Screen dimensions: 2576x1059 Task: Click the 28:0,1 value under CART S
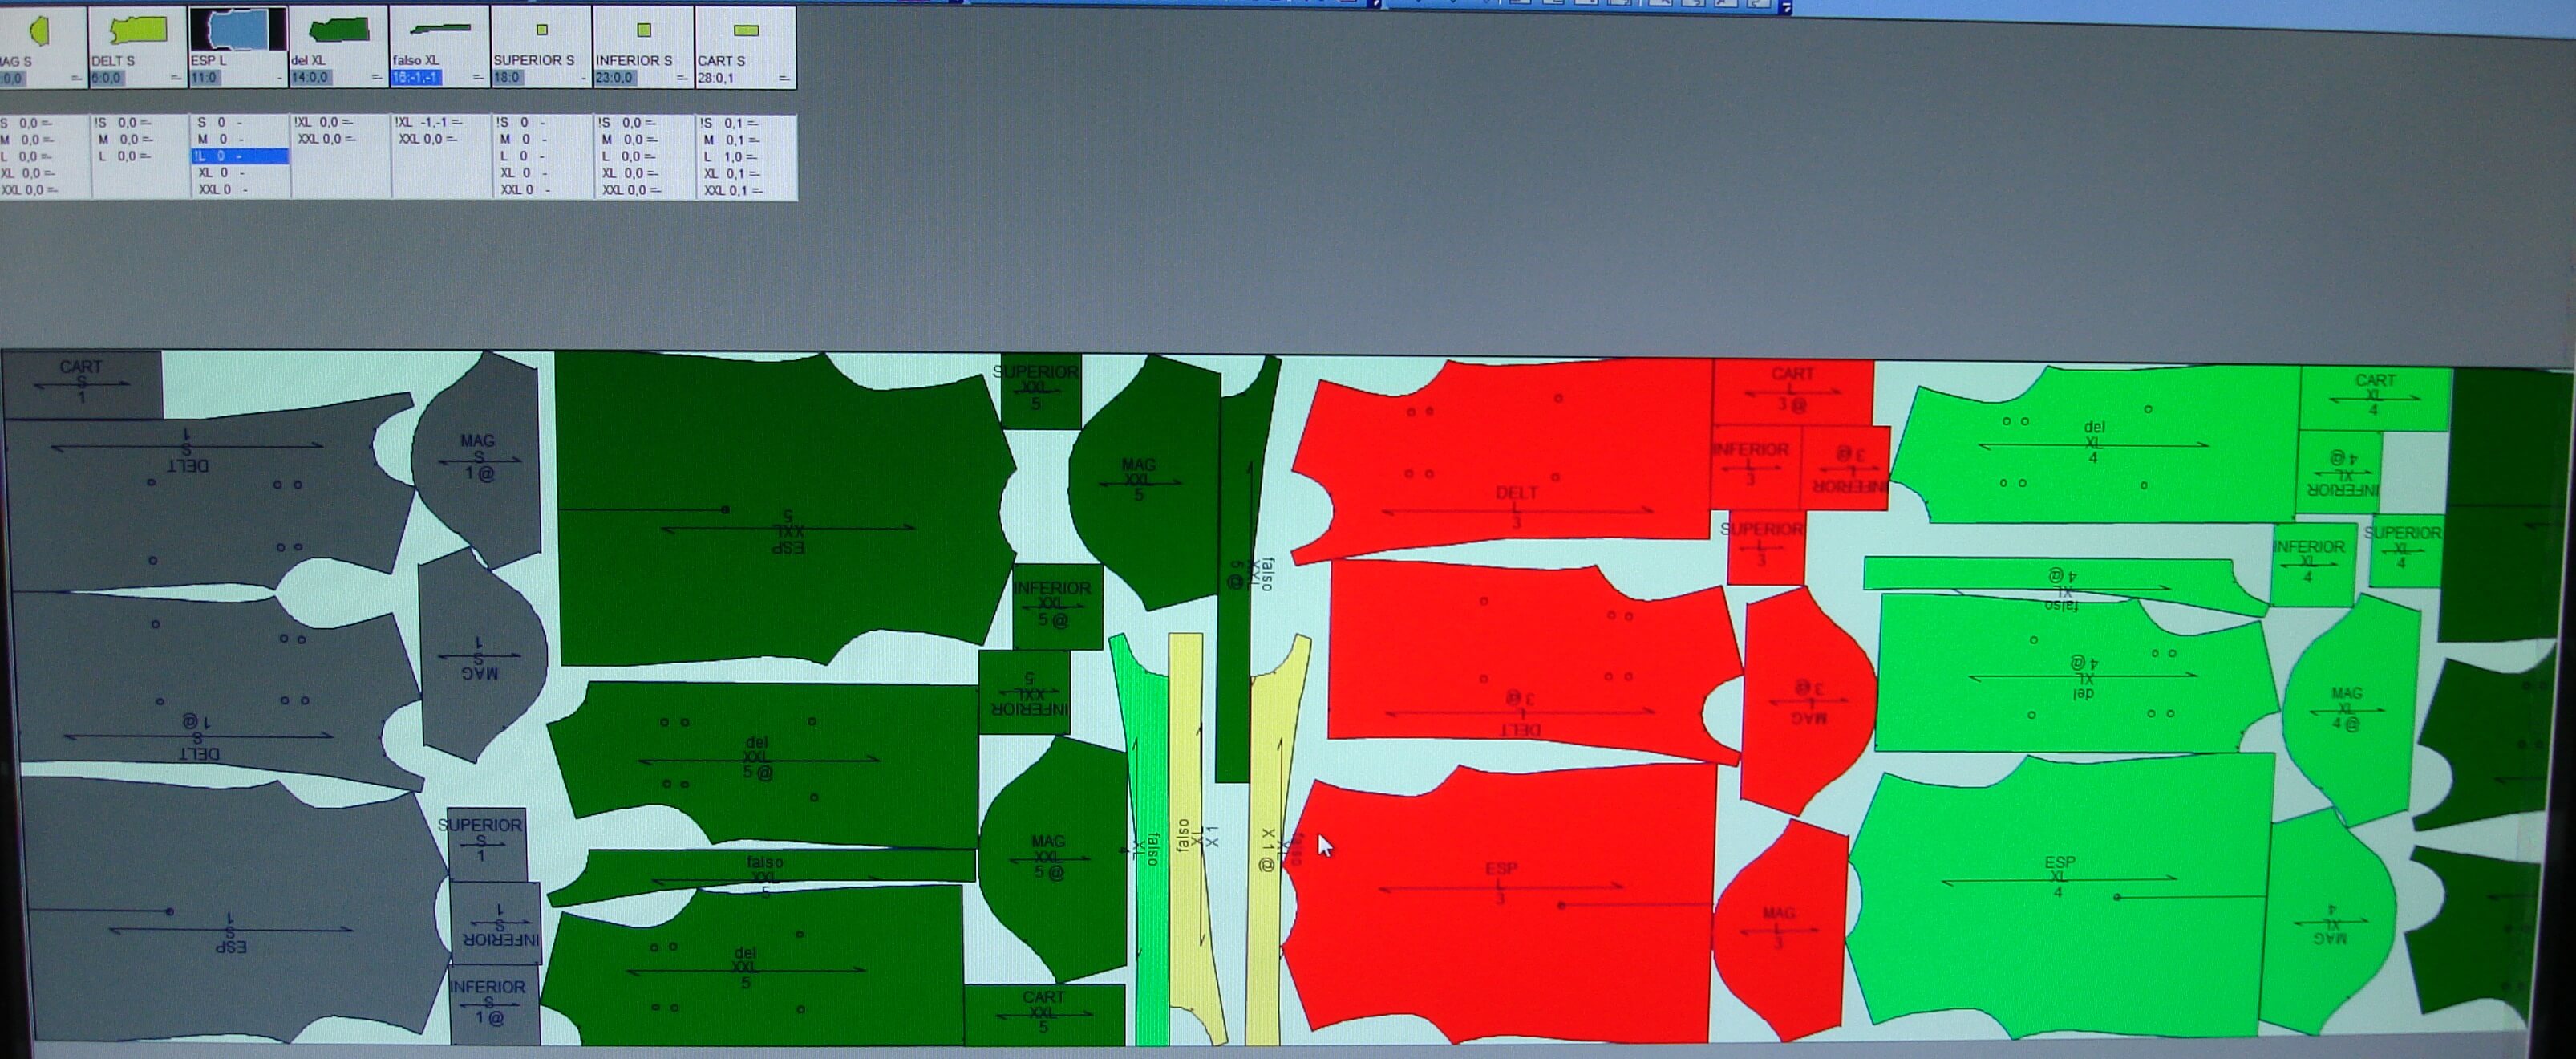pos(716,78)
